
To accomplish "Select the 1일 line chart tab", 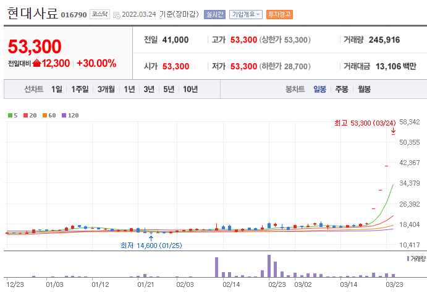I will pyautogui.click(x=57, y=89).
